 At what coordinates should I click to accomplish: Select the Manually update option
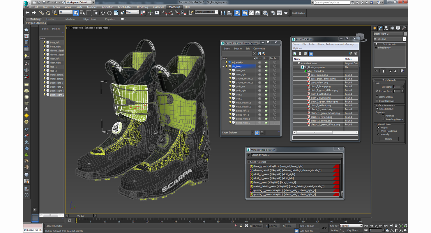point(379,134)
